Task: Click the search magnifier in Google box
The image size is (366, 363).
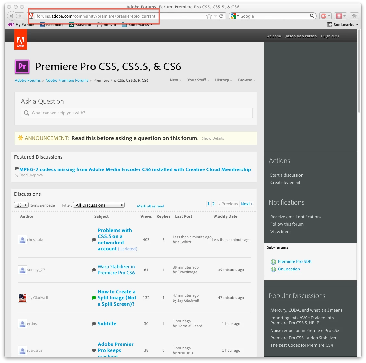Action: [x=312, y=16]
